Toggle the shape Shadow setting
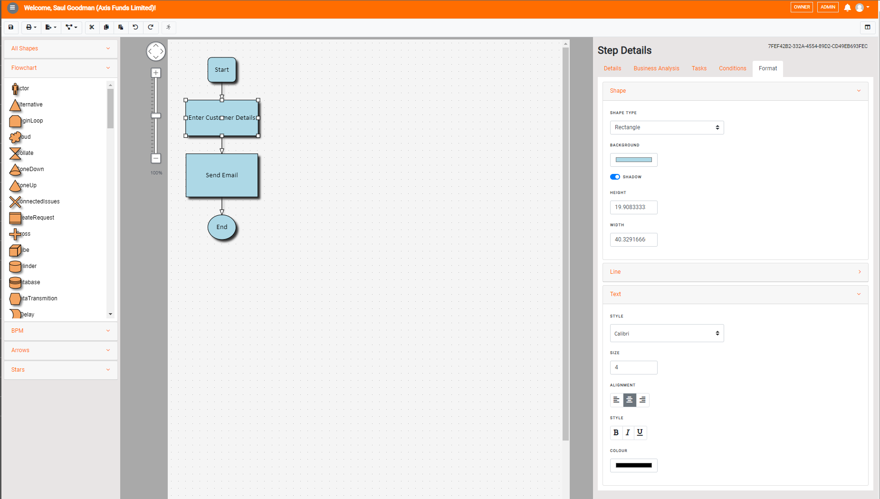Viewport: 880px width, 499px height. (x=615, y=177)
